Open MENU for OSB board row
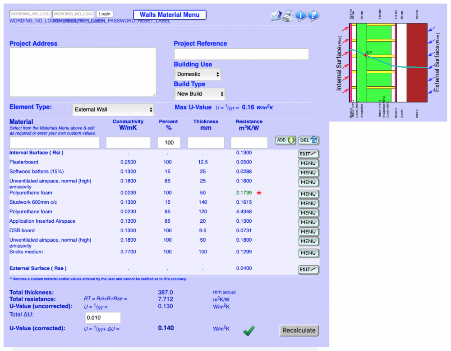The image size is (451, 351). pyautogui.click(x=308, y=232)
